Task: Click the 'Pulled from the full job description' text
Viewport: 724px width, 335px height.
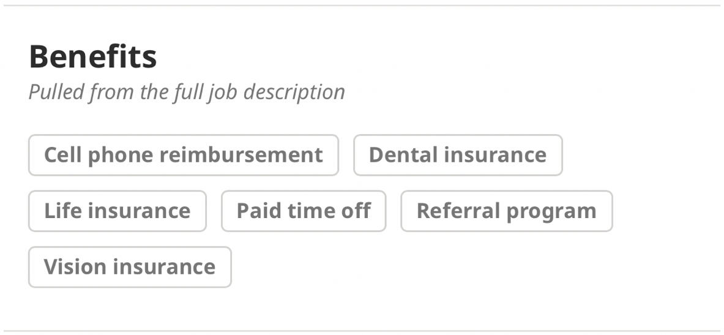Action: (x=187, y=92)
